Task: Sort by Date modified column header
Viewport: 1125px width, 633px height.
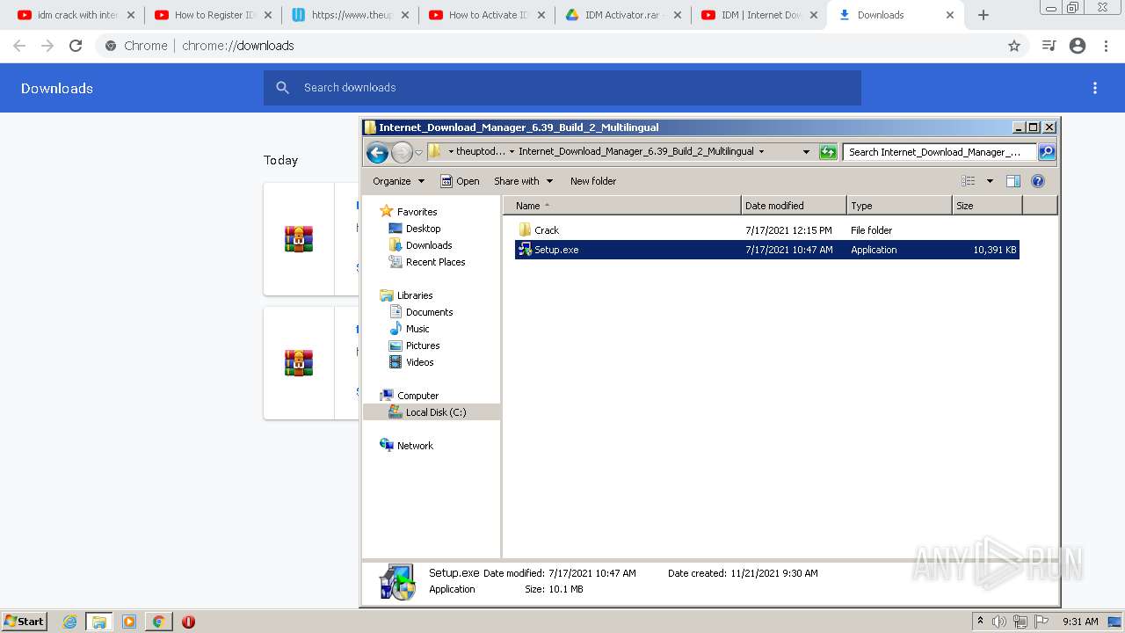Action: [794, 206]
